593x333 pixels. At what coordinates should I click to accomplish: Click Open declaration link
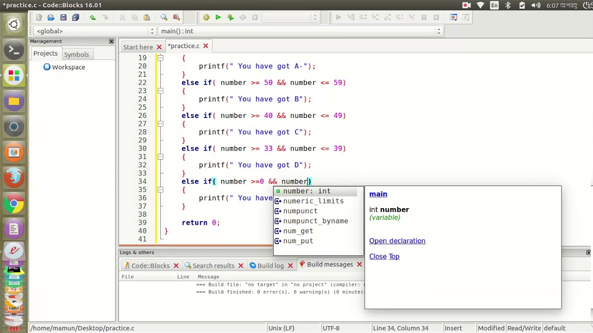coord(397,241)
